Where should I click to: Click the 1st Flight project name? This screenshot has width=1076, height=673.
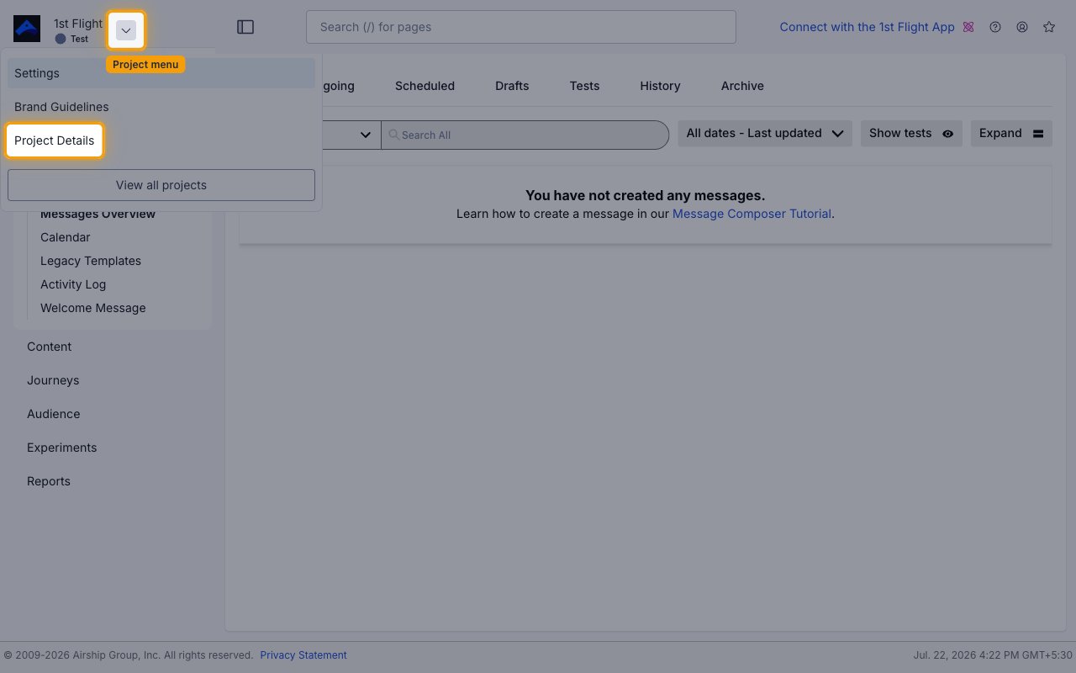pyautogui.click(x=78, y=24)
